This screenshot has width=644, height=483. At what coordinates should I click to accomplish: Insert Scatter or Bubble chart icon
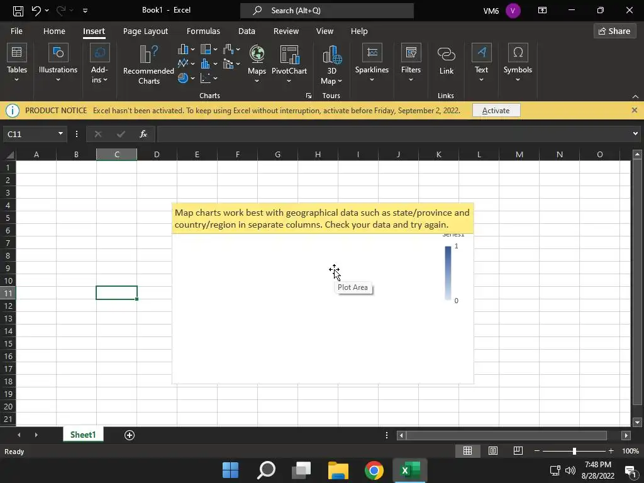point(206,78)
